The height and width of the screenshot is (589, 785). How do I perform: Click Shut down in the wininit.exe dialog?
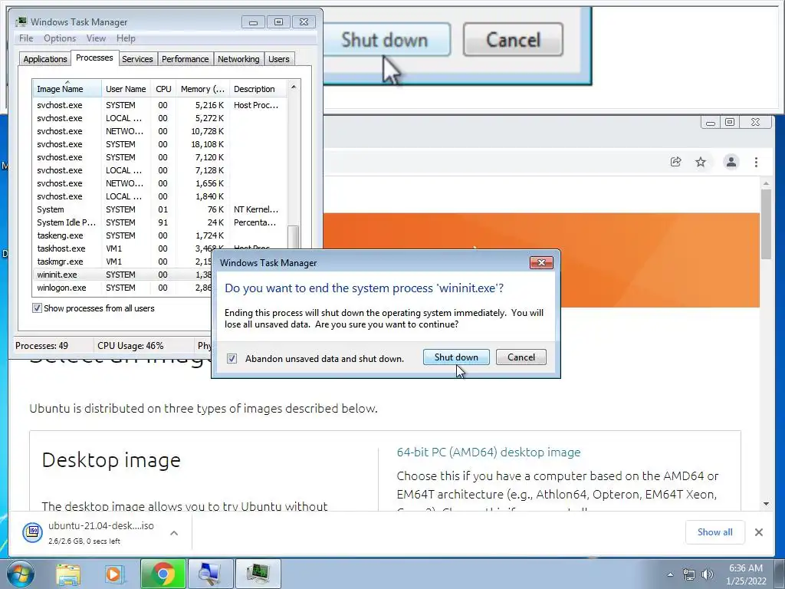pyautogui.click(x=456, y=357)
